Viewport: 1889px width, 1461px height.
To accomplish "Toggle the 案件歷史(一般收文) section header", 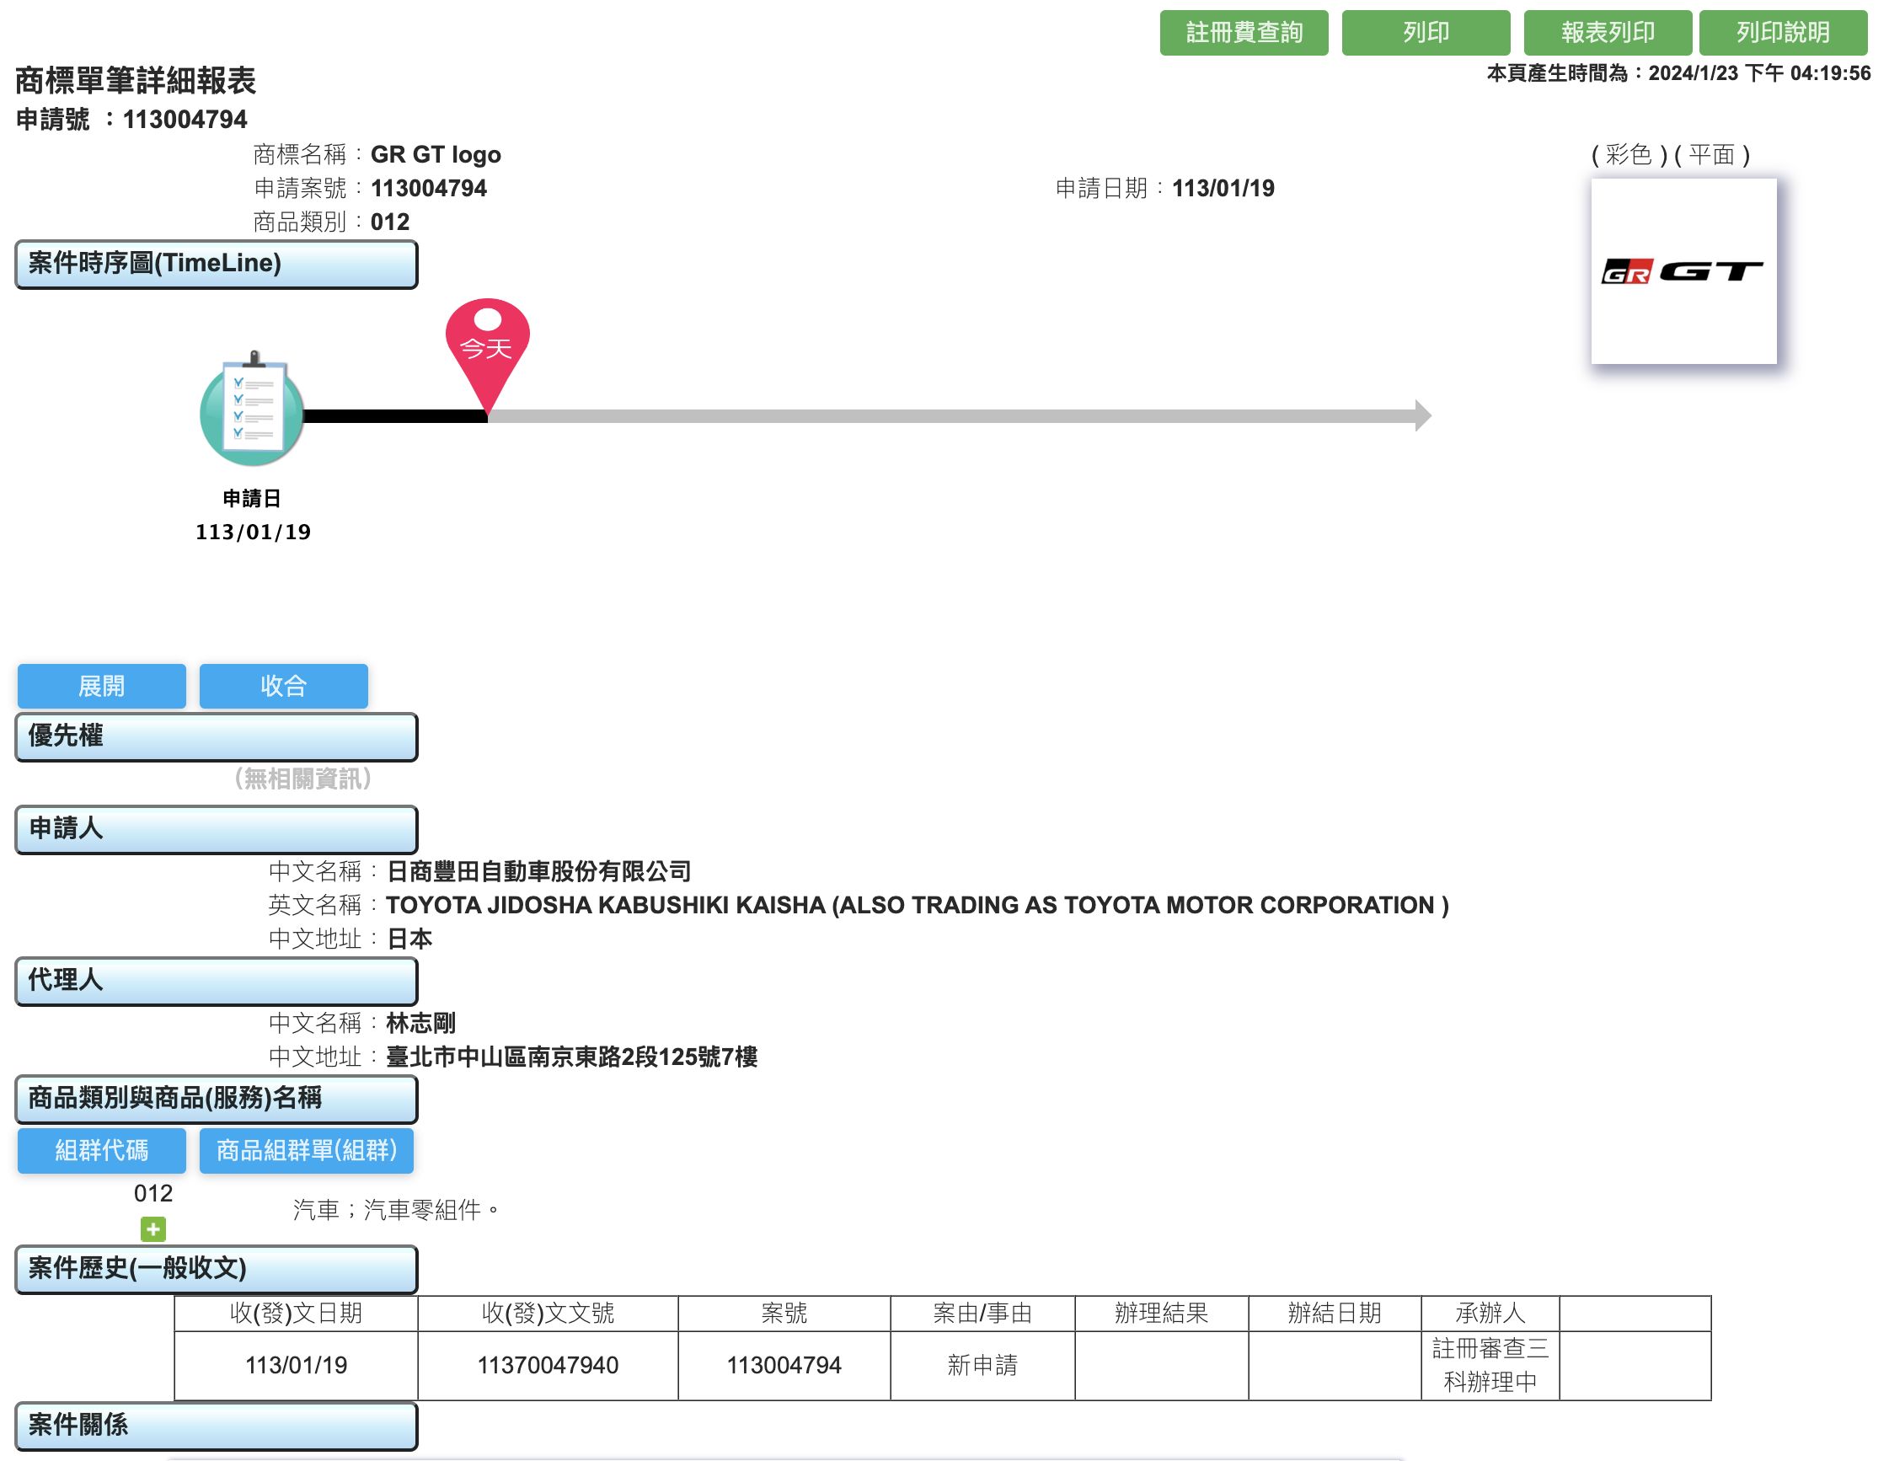I will (x=217, y=1269).
